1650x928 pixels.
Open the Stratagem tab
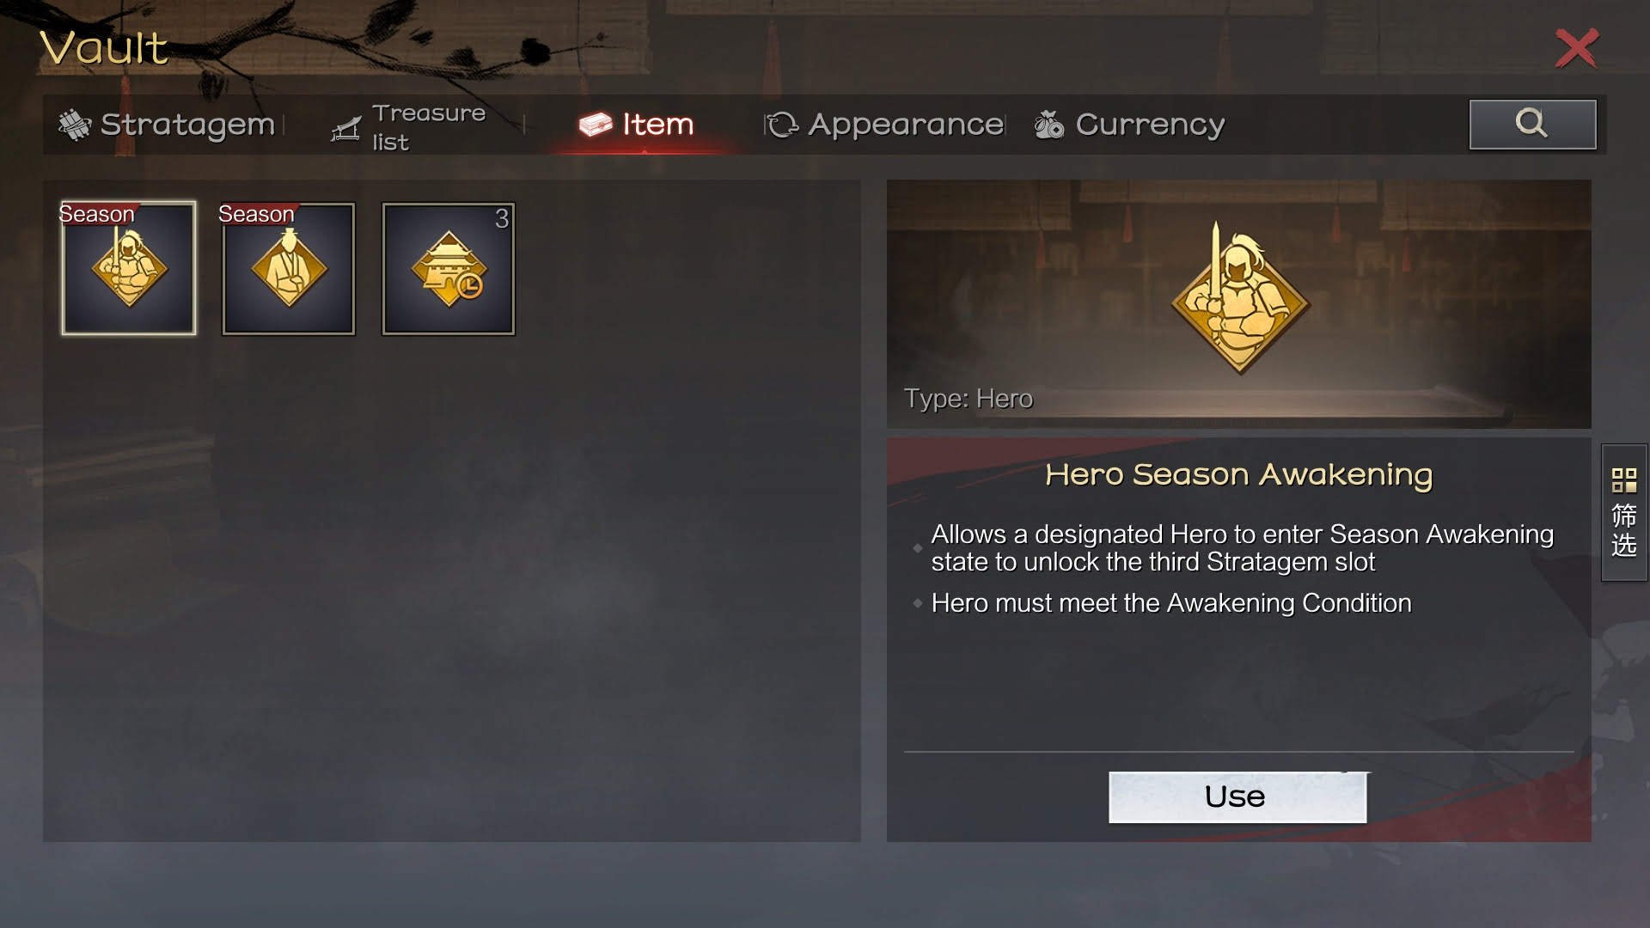167,125
